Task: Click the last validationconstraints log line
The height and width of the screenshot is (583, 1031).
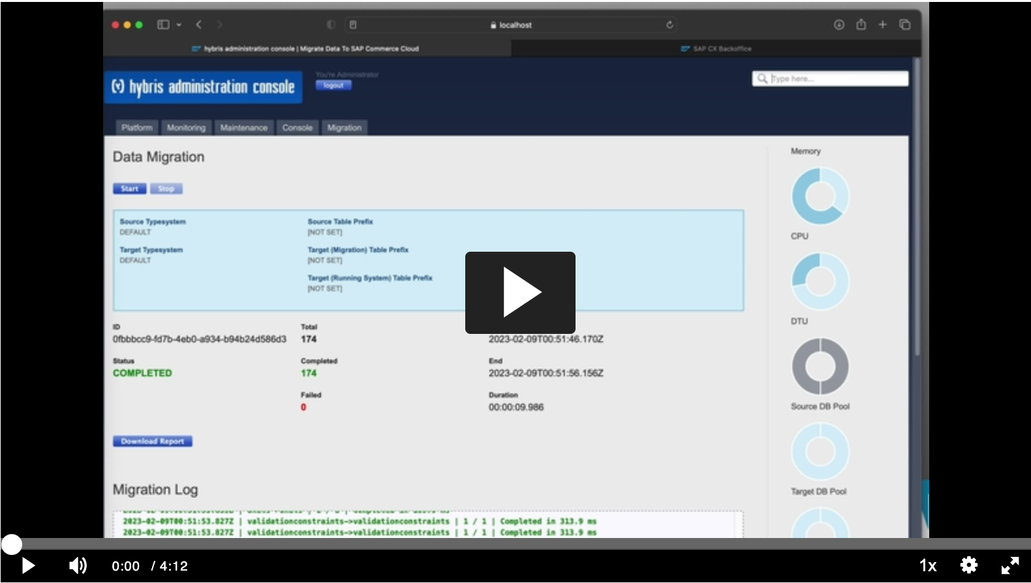Action: (360, 533)
